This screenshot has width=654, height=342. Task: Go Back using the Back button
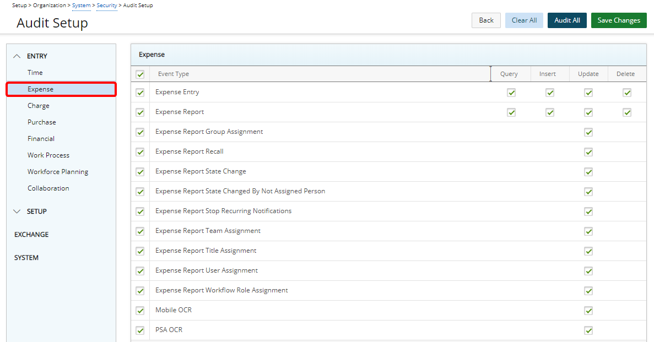[x=486, y=20]
